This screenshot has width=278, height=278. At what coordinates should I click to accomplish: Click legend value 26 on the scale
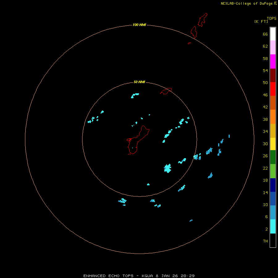point(265,156)
